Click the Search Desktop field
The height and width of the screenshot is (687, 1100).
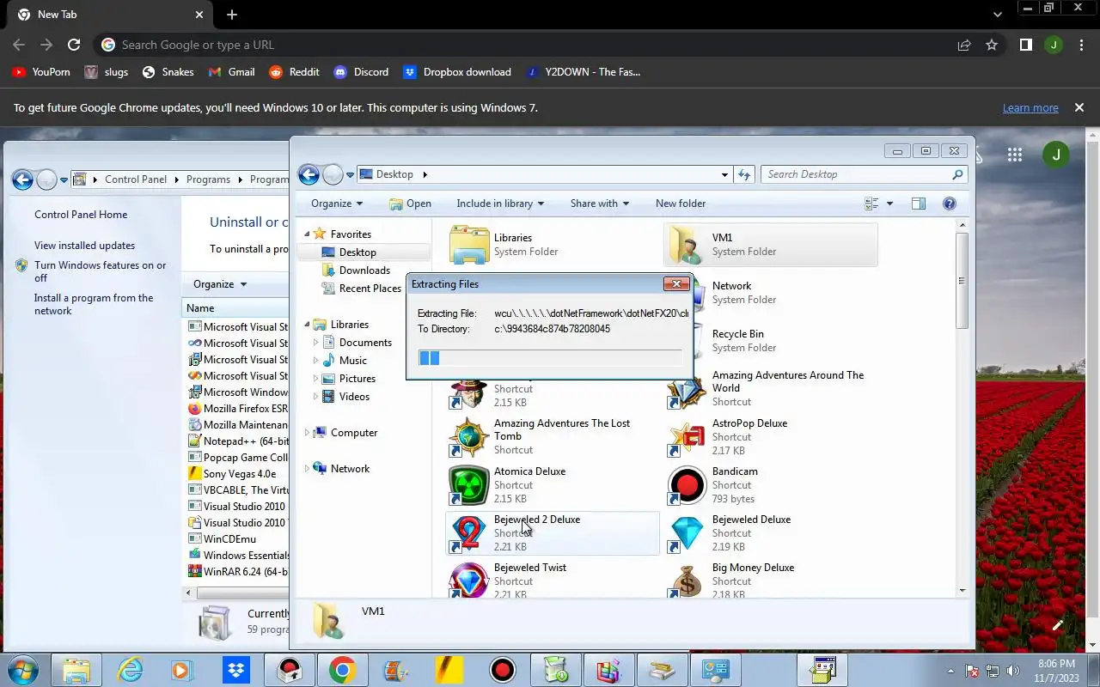pos(864,174)
